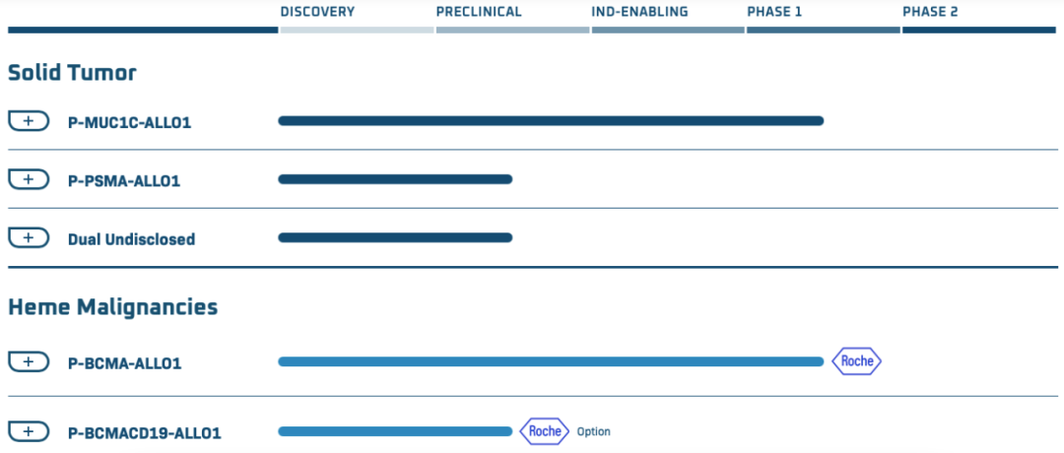Click the Solid Tumor section heading
Image resolution: width=1064 pixels, height=453 pixels.
pyautogui.click(x=72, y=73)
